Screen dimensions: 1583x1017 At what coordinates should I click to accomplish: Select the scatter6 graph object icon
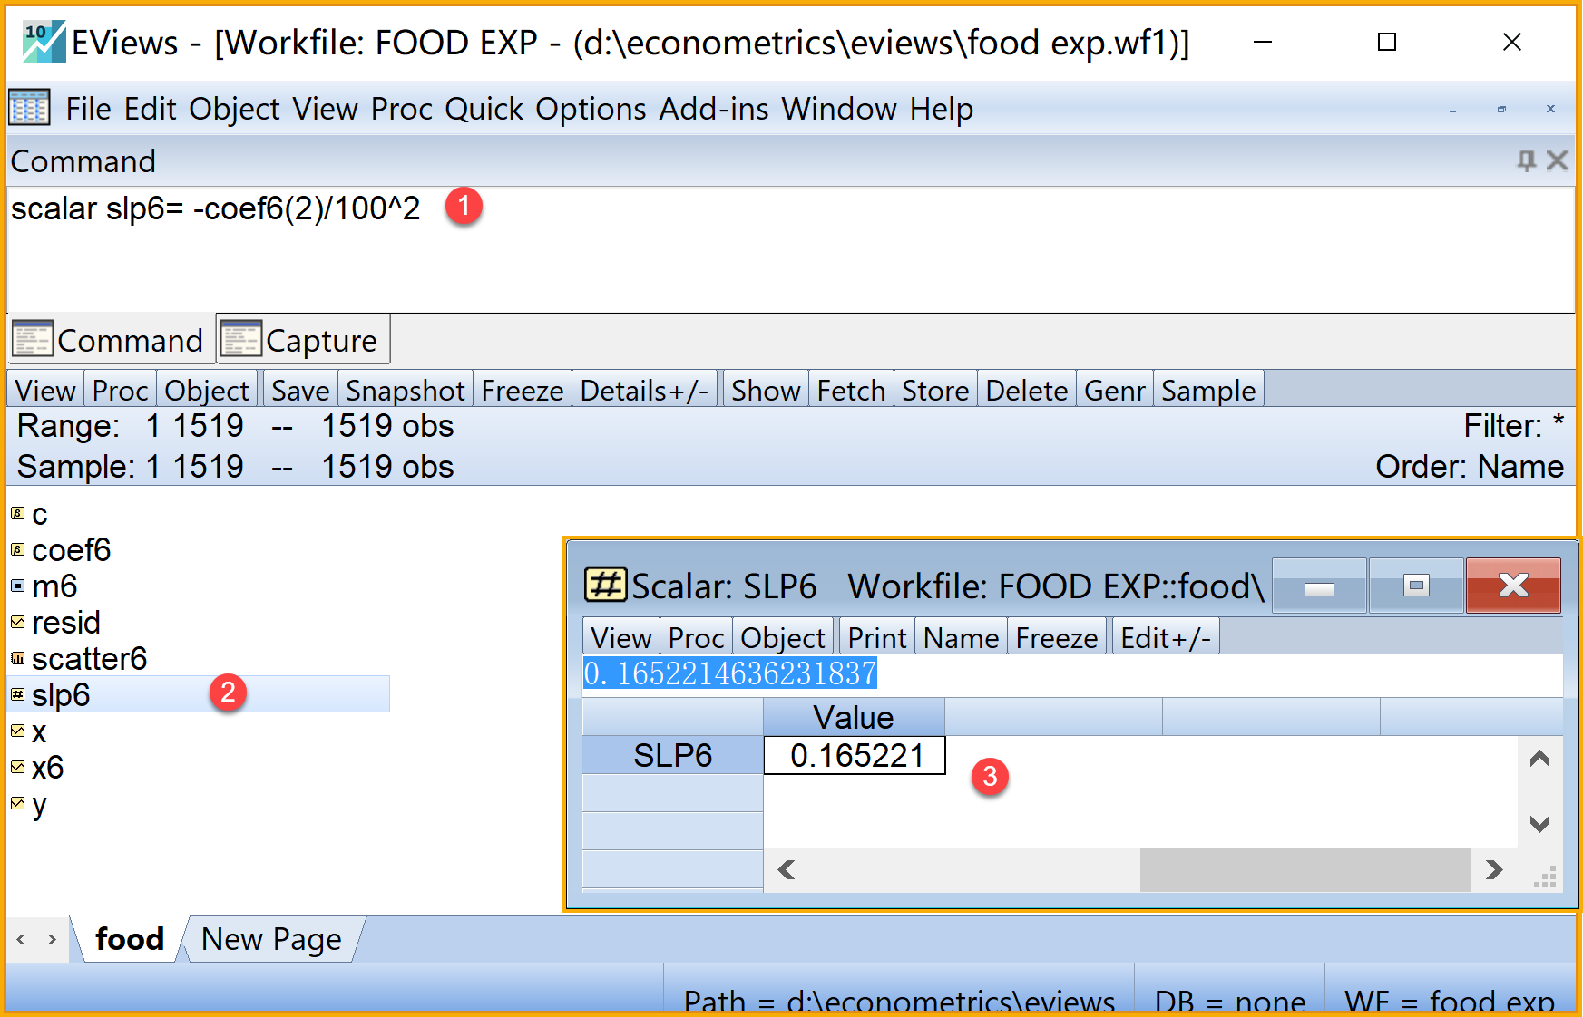17,659
